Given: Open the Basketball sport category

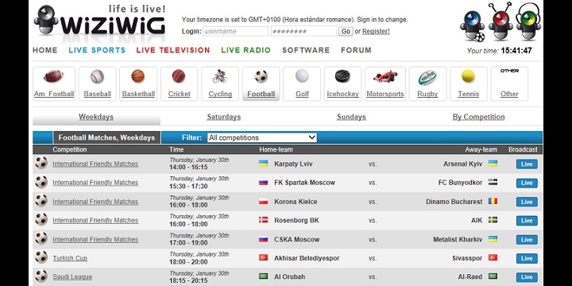Looking at the screenshot, I should point(138,76).
